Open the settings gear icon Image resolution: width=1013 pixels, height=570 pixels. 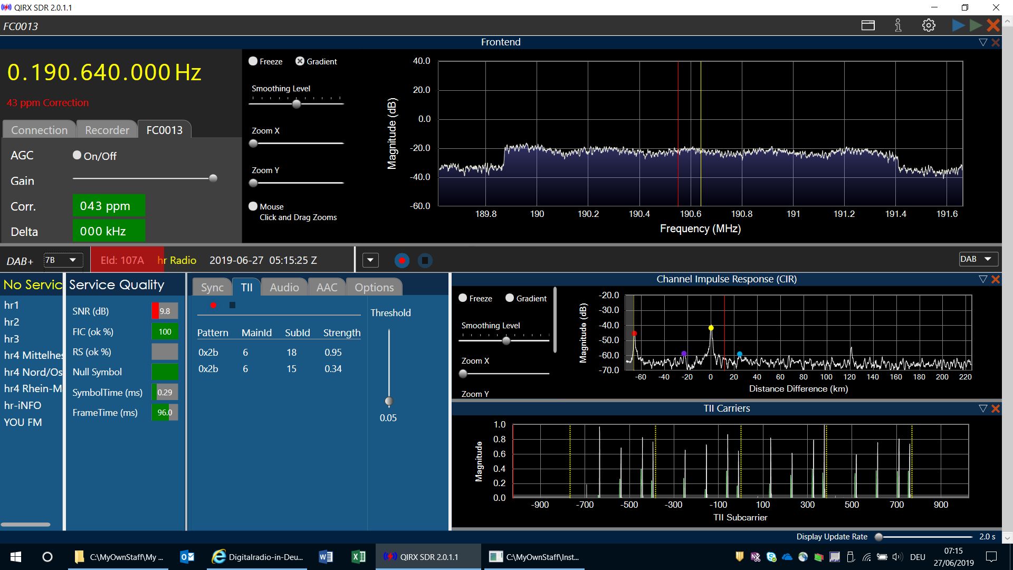(x=929, y=25)
